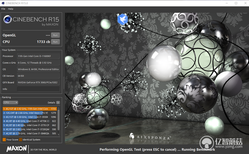Click the ranking list scrollbar down arrow
Screen dimensions: 249x154
tap(59, 134)
